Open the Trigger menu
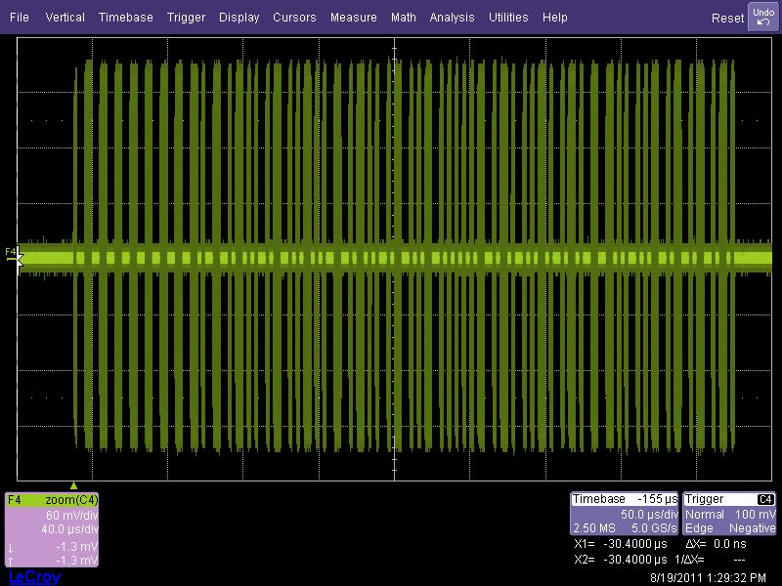 tap(186, 18)
